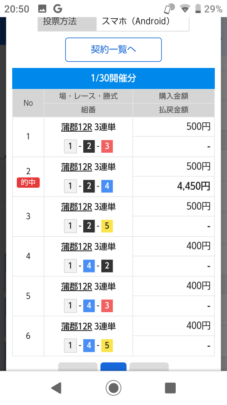The height and width of the screenshot is (405, 227).
Task: Tap the red 的中 badge
Action: [28, 182]
